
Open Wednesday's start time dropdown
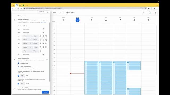coord(26,40)
